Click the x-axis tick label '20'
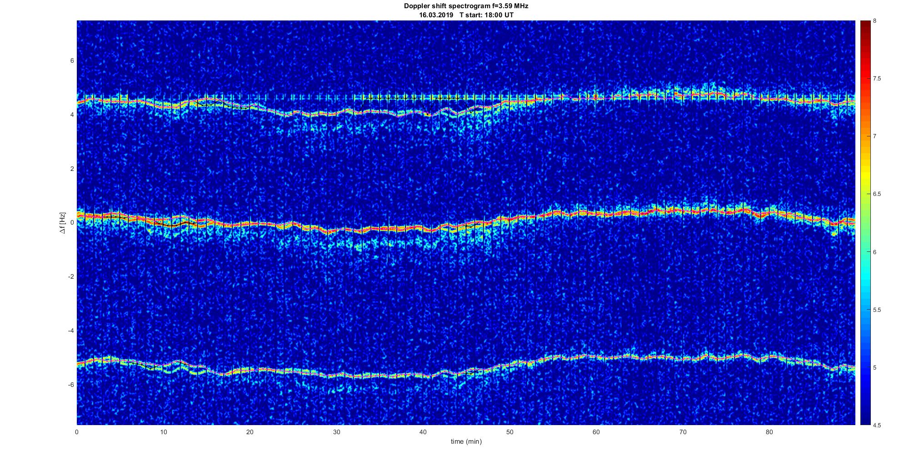The width and height of the screenshot is (909, 456). [250, 432]
